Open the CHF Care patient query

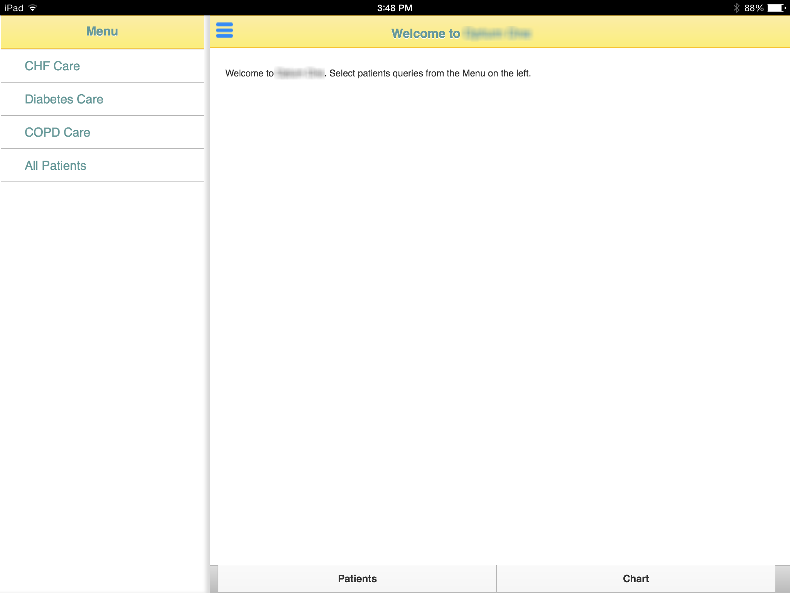(x=52, y=66)
